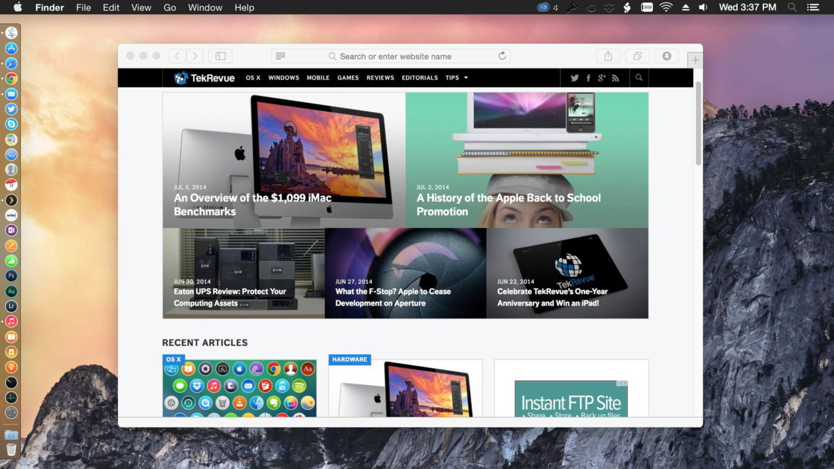This screenshot has width=834, height=469.
Task: Open App Store from the Dock
Action: point(11,48)
